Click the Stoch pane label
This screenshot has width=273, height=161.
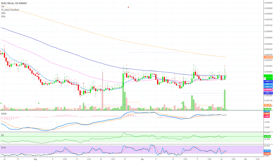4,148
